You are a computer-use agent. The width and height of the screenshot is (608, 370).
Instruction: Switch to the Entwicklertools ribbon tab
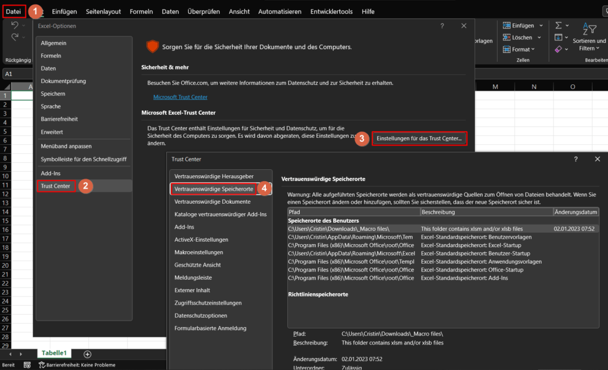332,11
